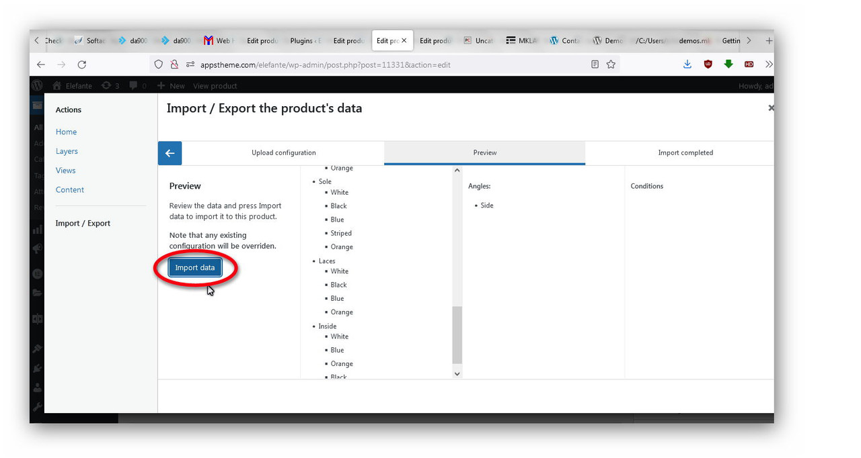
Task: Open the comments bubble in admin bar
Action: pos(138,86)
